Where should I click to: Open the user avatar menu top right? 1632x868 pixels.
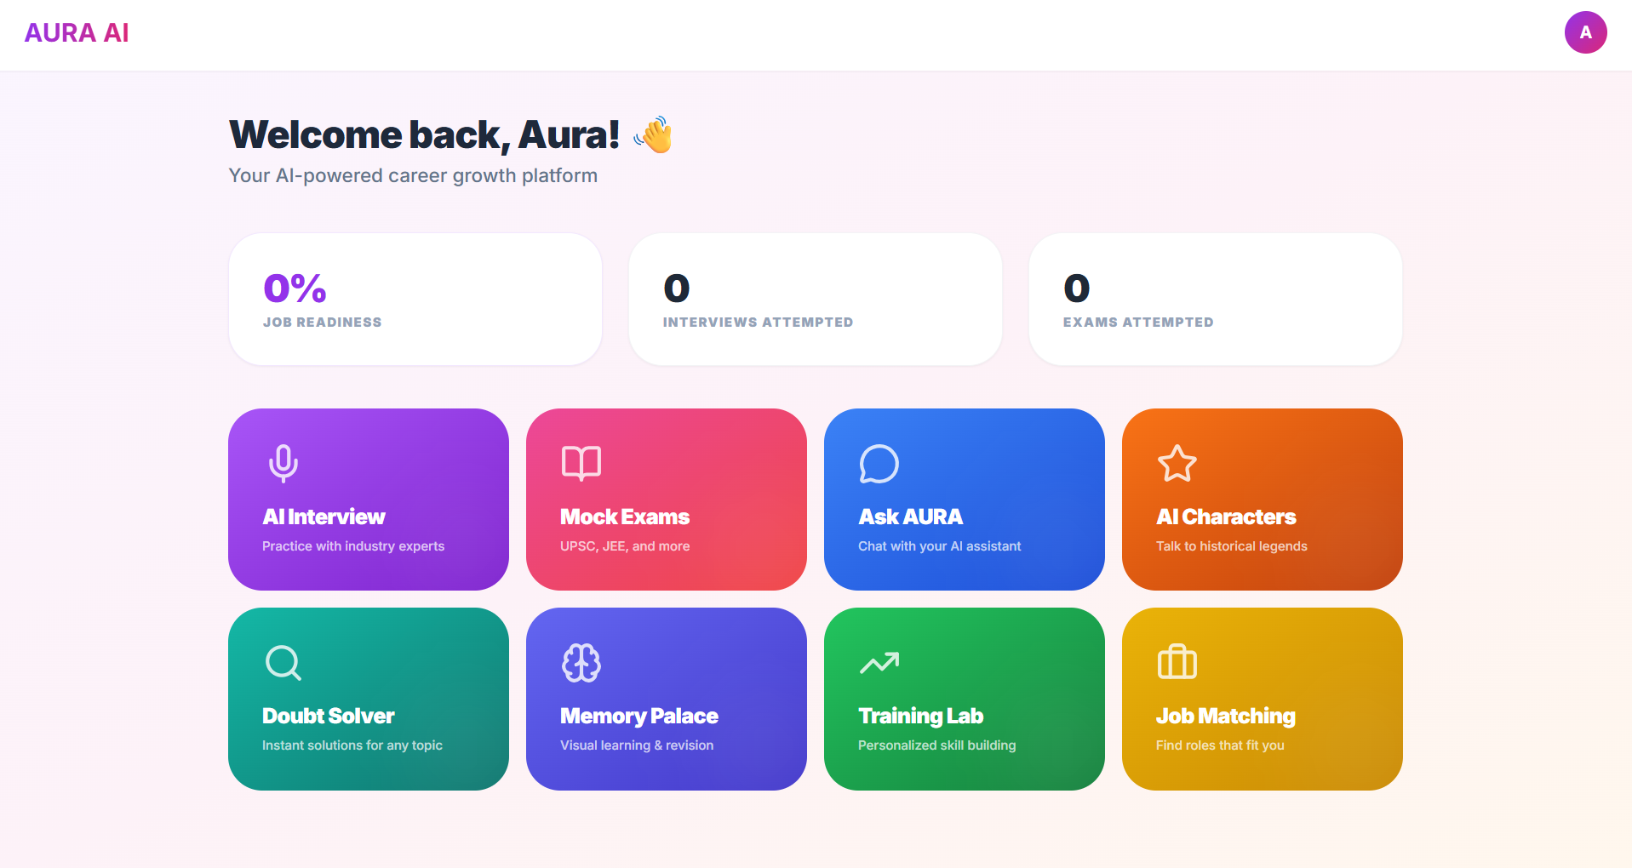point(1585,32)
